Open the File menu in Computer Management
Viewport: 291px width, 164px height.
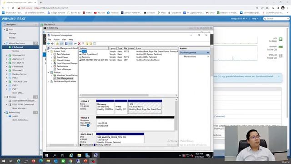[x=50, y=40]
